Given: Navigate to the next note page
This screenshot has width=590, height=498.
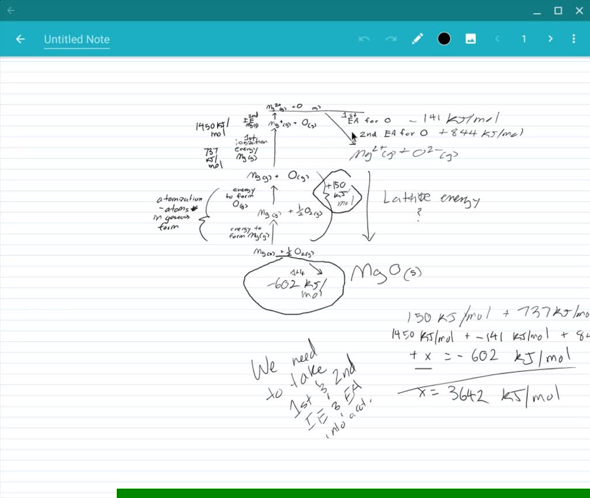Looking at the screenshot, I should pyautogui.click(x=550, y=39).
